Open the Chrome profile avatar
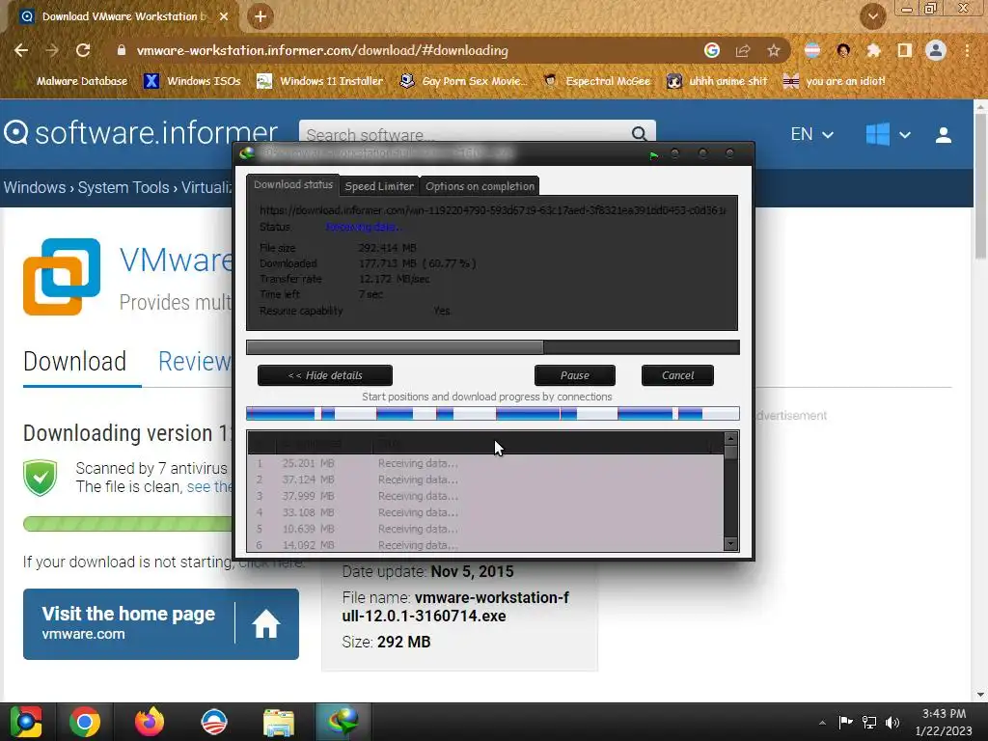The width and height of the screenshot is (988, 741). (936, 50)
